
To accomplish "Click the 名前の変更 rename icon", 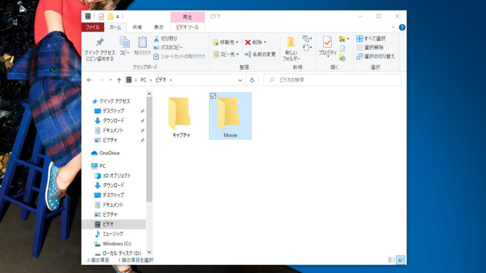I will (248, 55).
